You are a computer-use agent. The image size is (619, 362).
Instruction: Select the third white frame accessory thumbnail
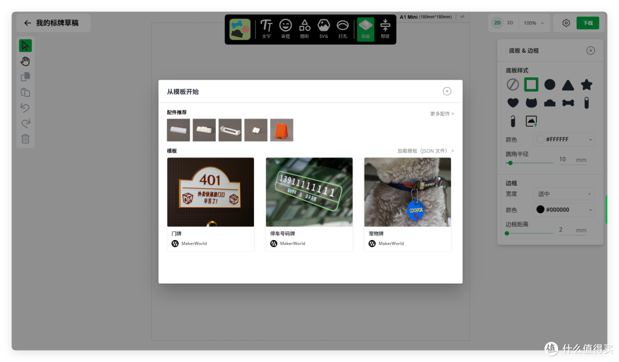pos(230,130)
